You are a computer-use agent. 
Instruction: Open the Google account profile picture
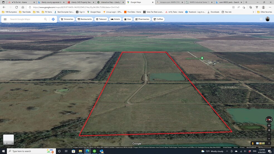[x=268, y=19]
